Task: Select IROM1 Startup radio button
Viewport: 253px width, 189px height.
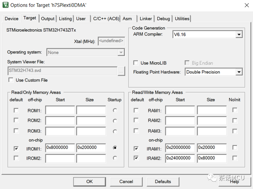Action: (115, 148)
